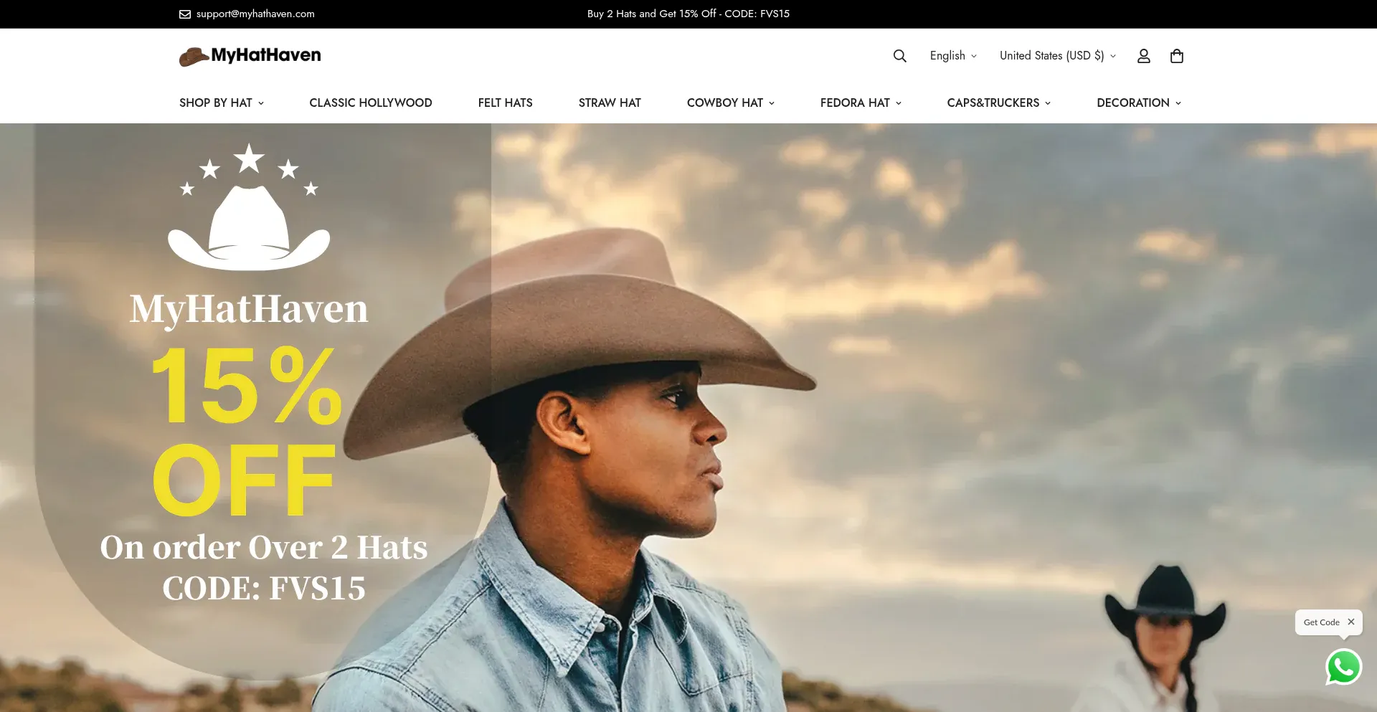Click support@myhathaven.com email link

click(255, 14)
